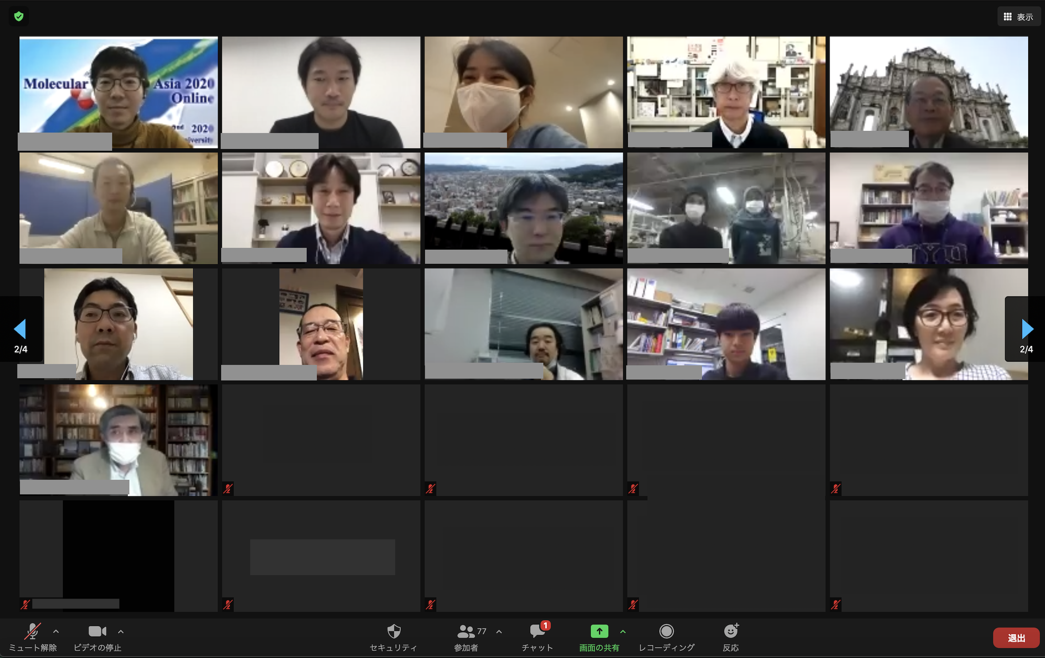Click green encryption shield icon
The width and height of the screenshot is (1045, 658).
[x=19, y=16]
